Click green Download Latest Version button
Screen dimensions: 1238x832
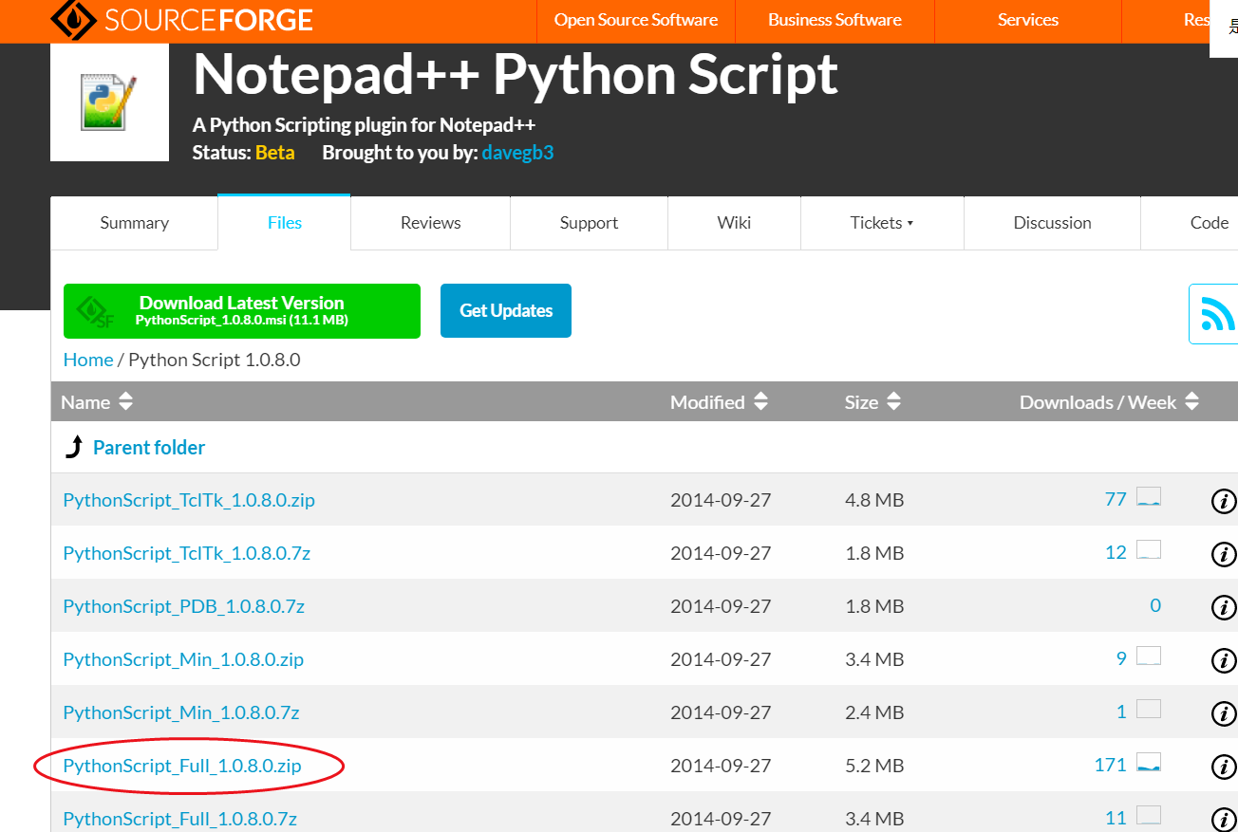tap(241, 310)
